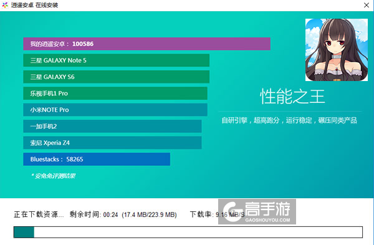Select the 三星 GALAXY S6 bar

point(116,77)
